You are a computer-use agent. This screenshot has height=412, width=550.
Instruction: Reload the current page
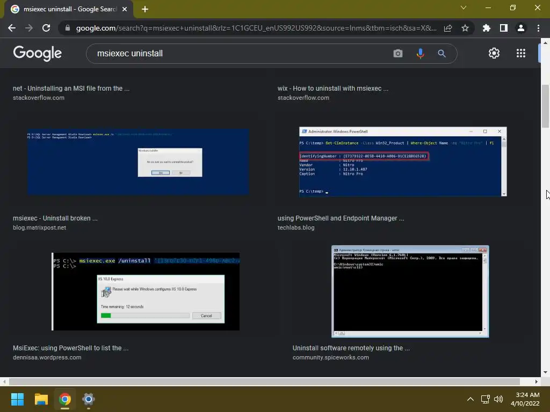[x=46, y=28]
